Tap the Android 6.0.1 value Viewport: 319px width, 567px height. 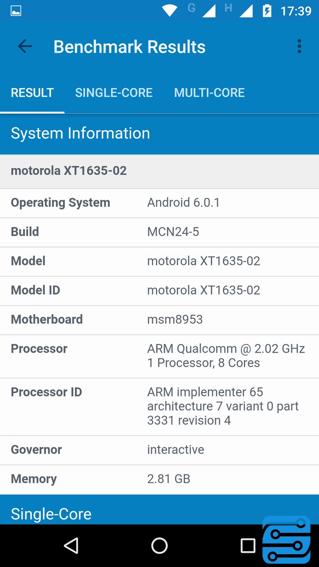[183, 202]
